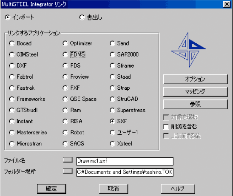Select the Fabtrol radio option
Screen dimensions: 233x196
pos(11,77)
